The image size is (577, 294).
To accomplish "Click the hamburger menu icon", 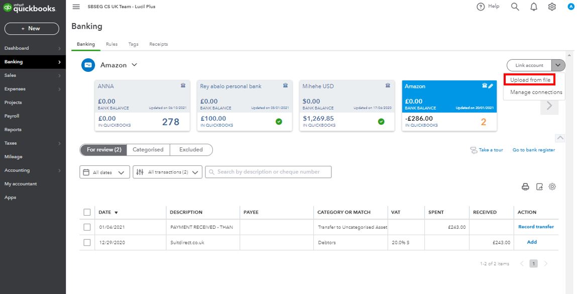I will (x=76, y=7).
